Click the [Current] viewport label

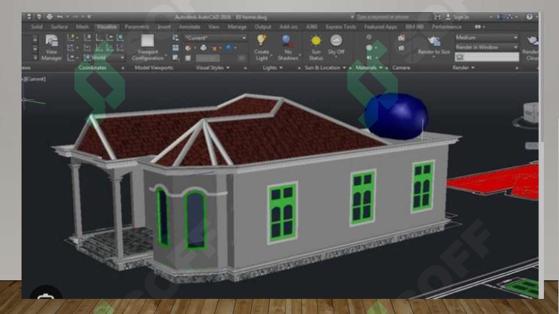point(34,78)
